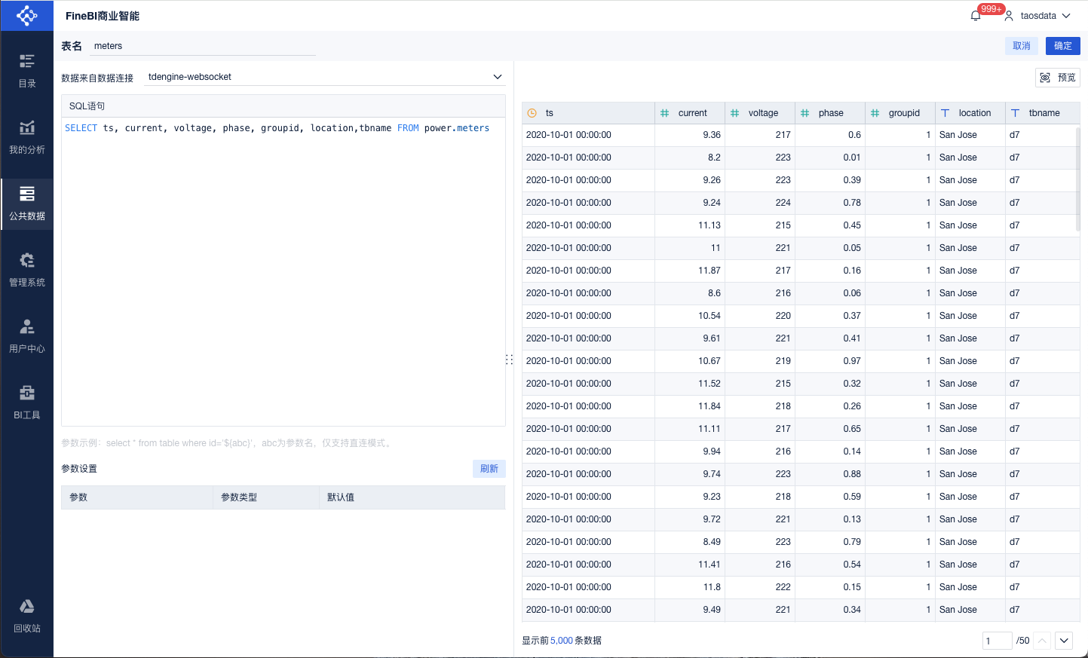
Task: Open the notification bell icon
Action: [976, 16]
